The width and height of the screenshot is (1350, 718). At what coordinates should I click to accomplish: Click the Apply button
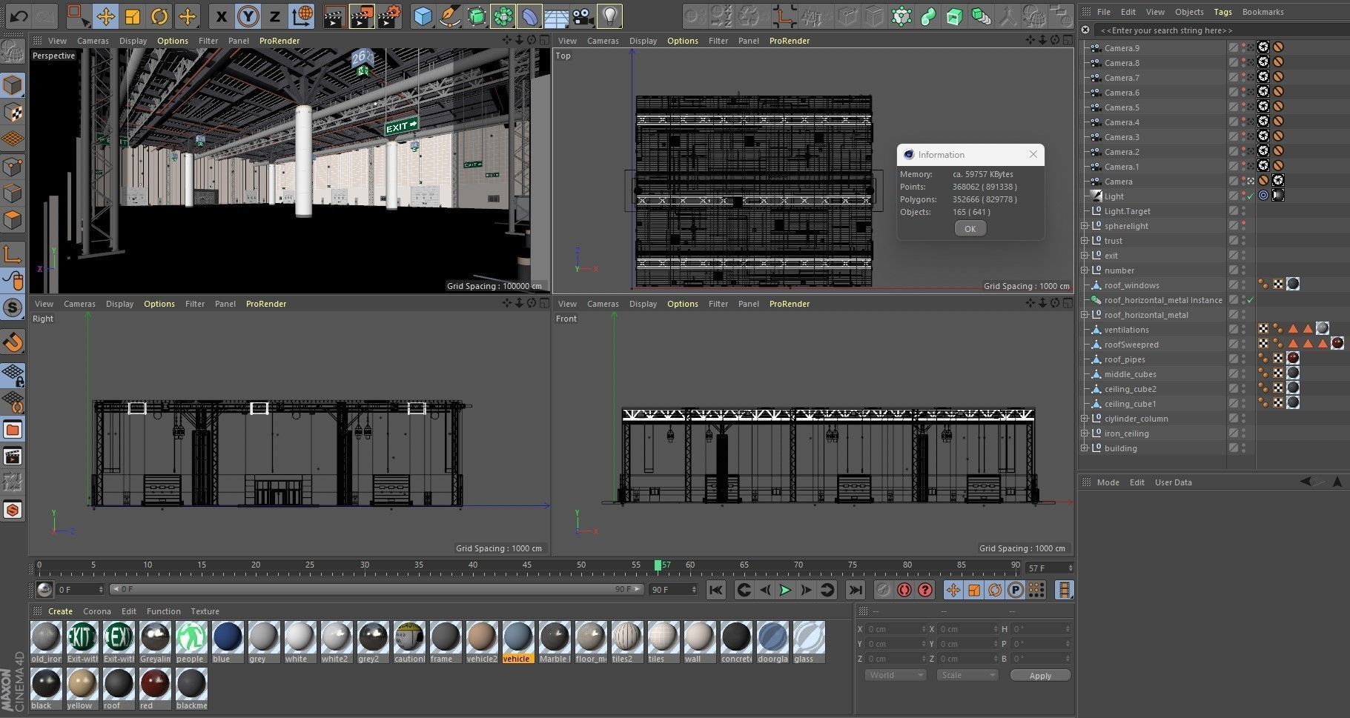[x=1039, y=675]
